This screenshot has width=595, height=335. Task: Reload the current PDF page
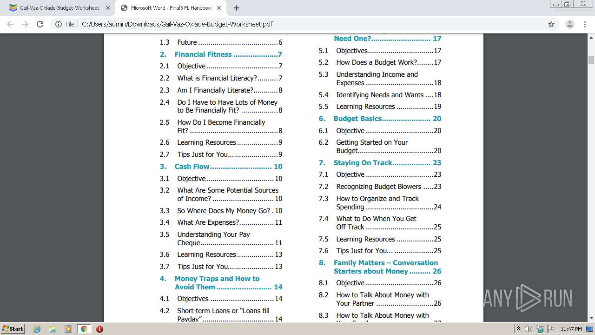pyautogui.click(x=40, y=24)
